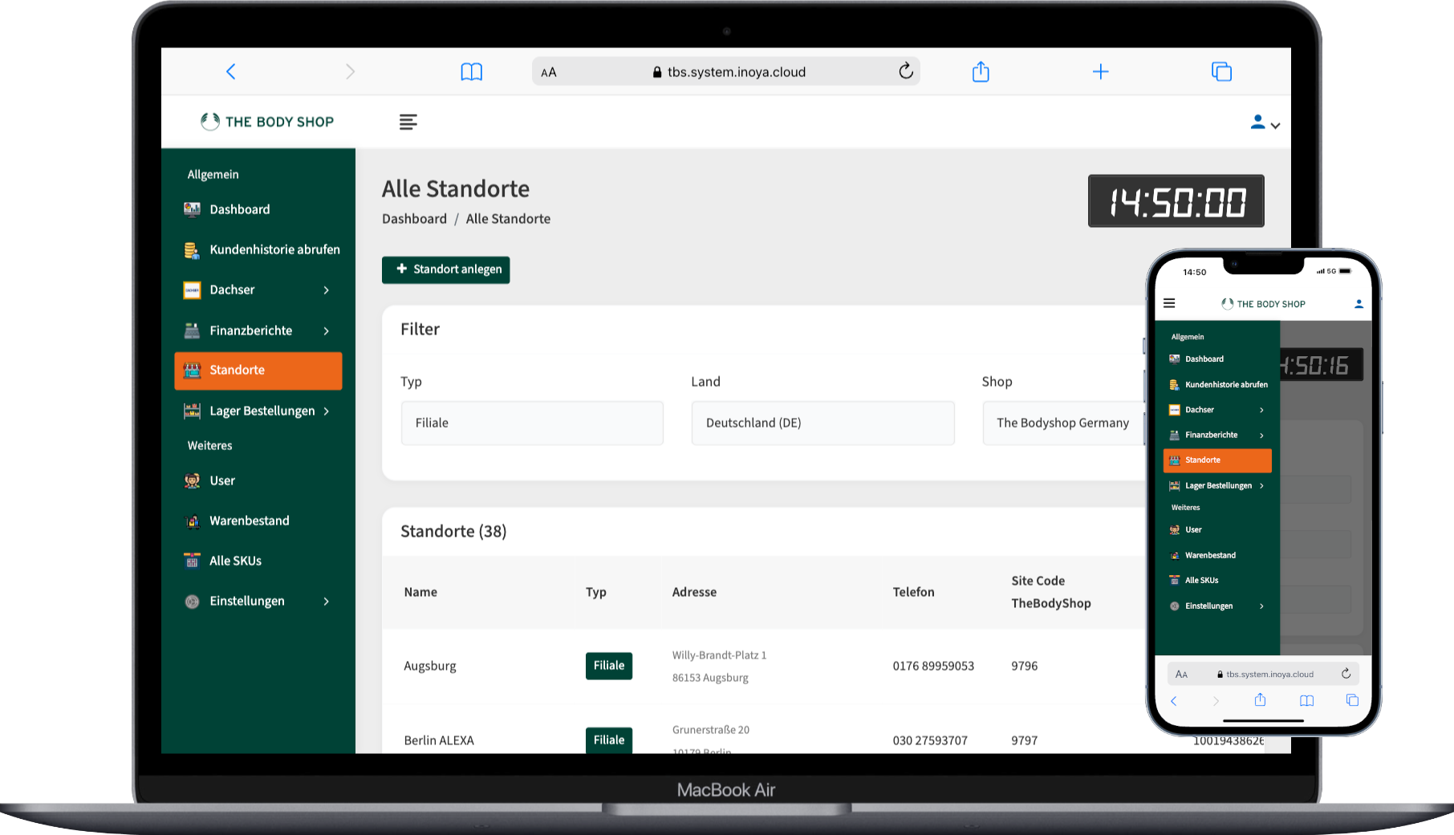Viewport: 1454px width, 835px height.
Task: Open Kundenhistorie abrufen in the MacBook sidebar
Action: click(x=258, y=249)
